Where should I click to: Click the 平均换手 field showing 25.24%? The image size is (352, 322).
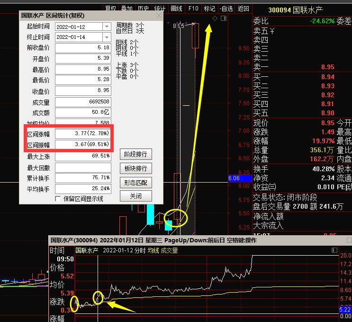click(83, 189)
